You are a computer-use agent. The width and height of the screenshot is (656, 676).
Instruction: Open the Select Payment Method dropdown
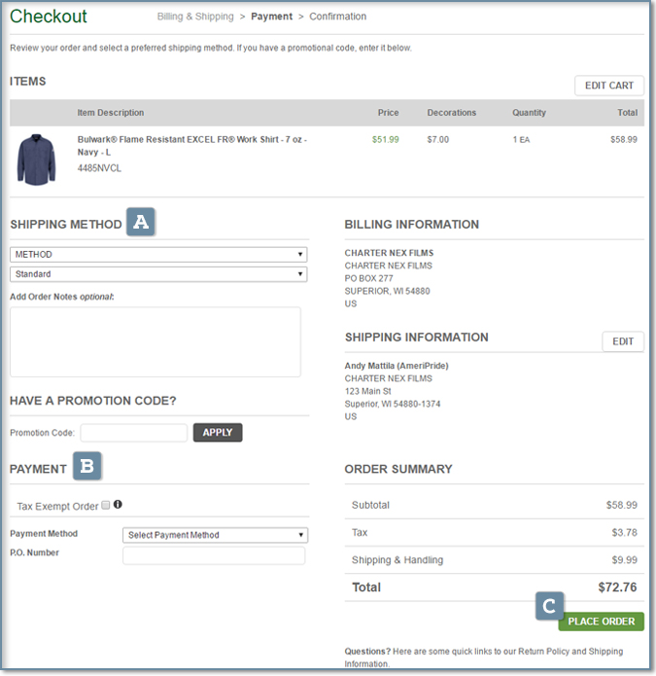(216, 535)
